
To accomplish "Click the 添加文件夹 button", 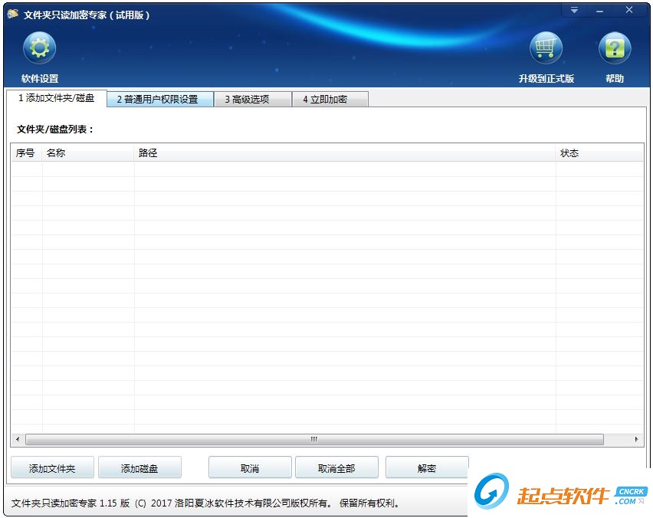I will coord(52,467).
